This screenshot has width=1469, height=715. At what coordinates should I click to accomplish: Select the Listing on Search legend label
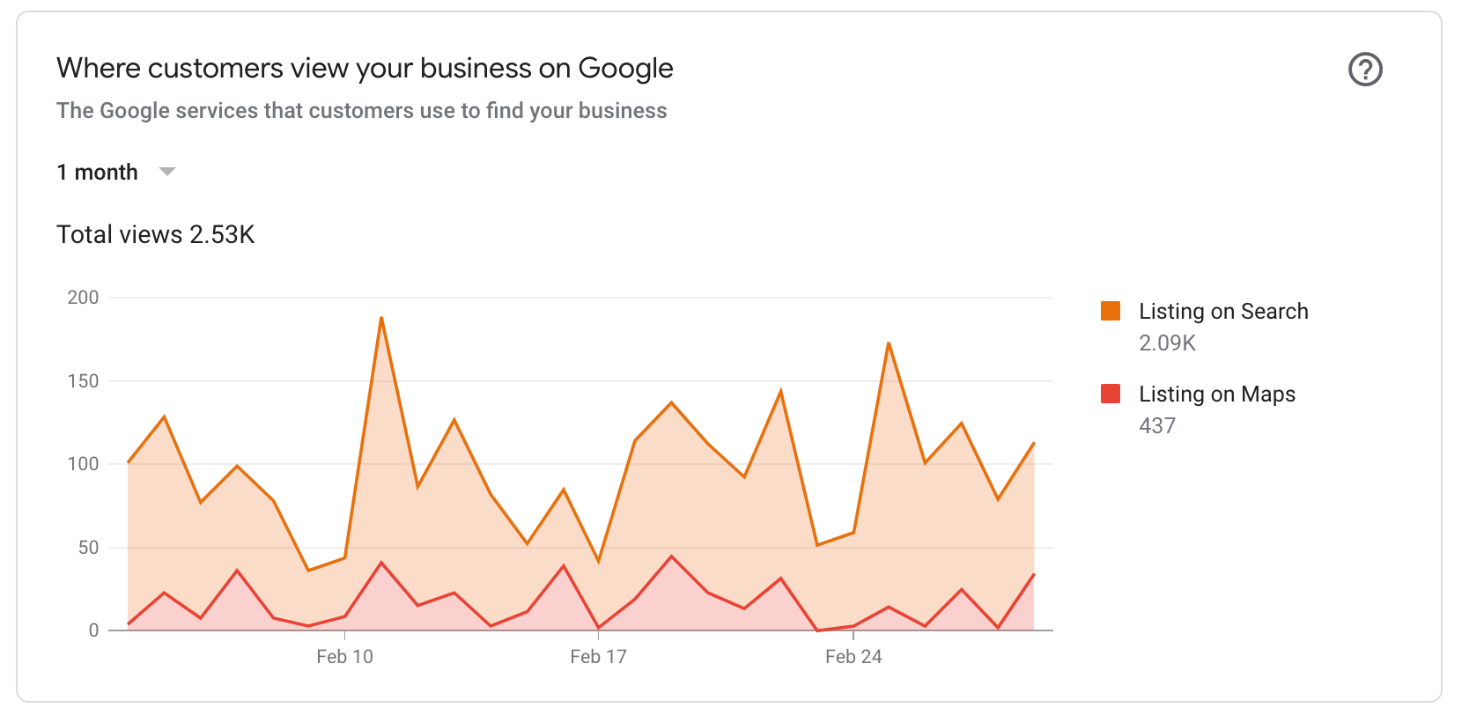(1223, 311)
